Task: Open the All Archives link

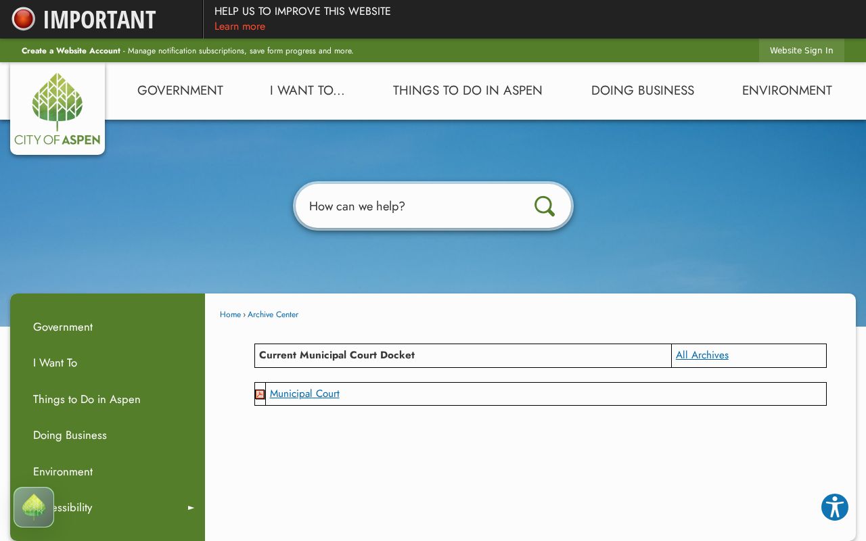Action: pyautogui.click(x=702, y=355)
